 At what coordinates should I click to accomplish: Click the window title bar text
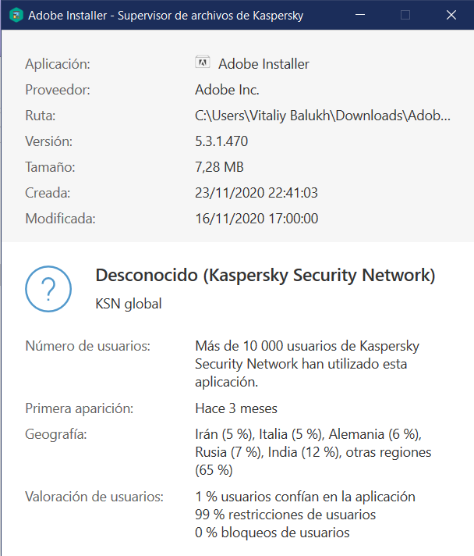[x=165, y=15]
